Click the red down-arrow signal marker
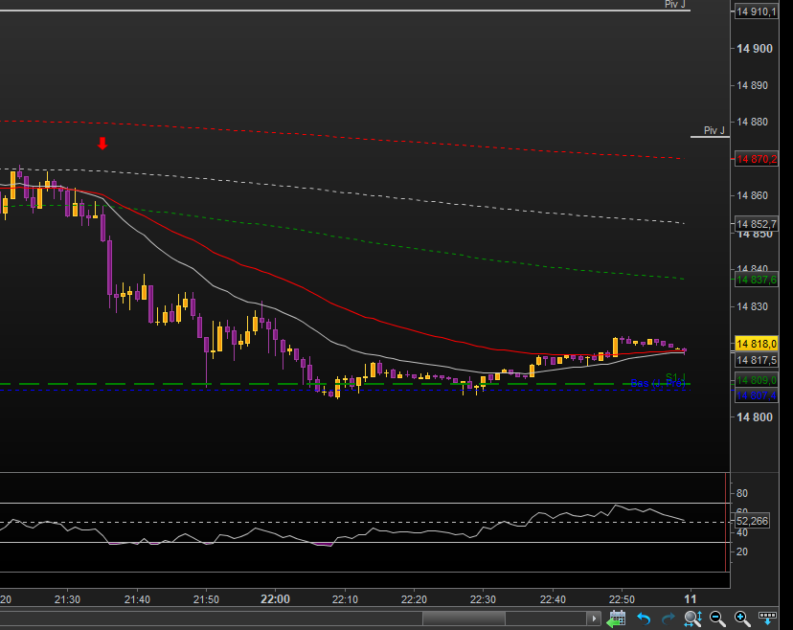The image size is (793, 630). [102, 144]
